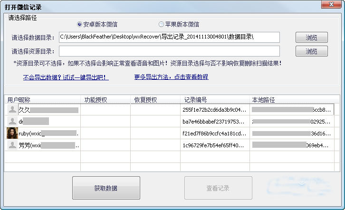Select the ruby(wxid user name
Viewport: 345px width, 210px height.
[x=48, y=133]
